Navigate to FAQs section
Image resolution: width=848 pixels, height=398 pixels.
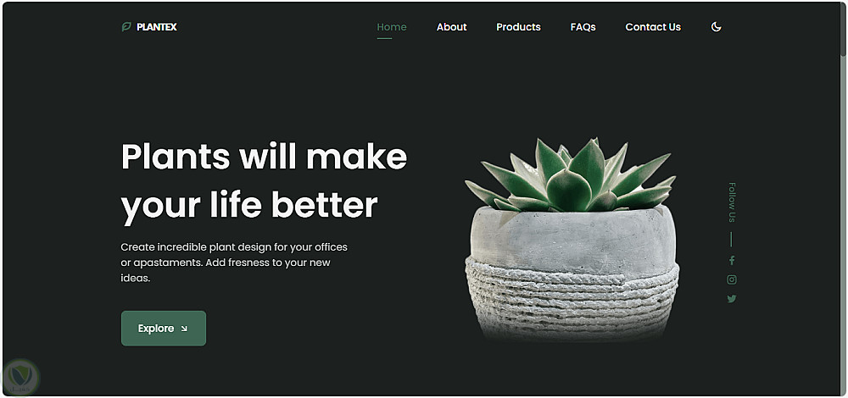pos(583,27)
